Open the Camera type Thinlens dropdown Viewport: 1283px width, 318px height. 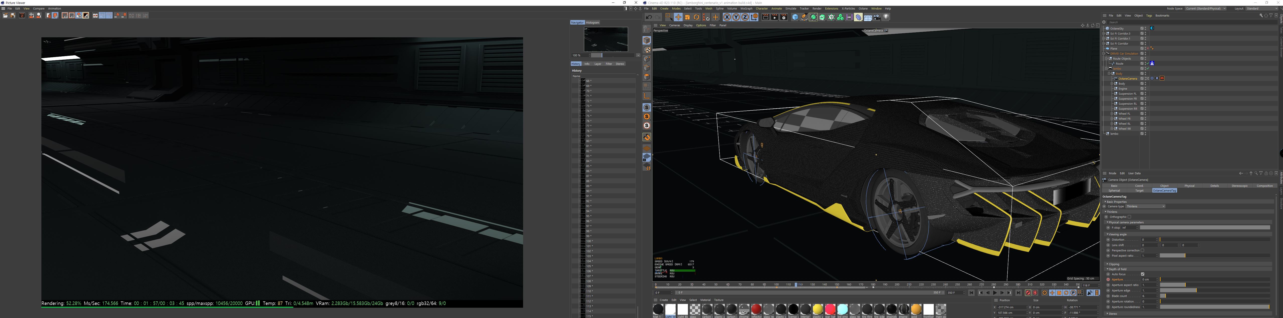(1146, 206)
